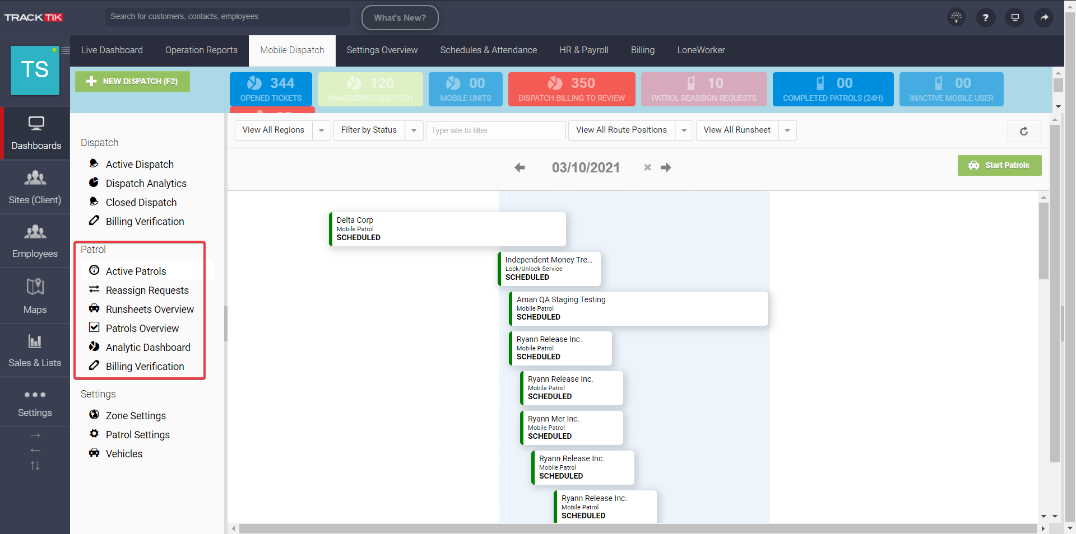Open the help question mark icon

(985, 17)
